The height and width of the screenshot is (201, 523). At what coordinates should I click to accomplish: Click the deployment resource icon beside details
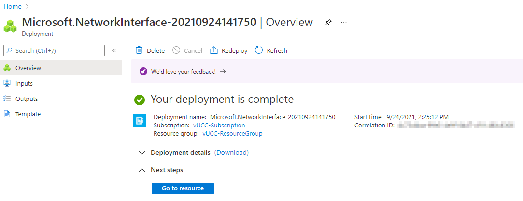tap(139, 121)
